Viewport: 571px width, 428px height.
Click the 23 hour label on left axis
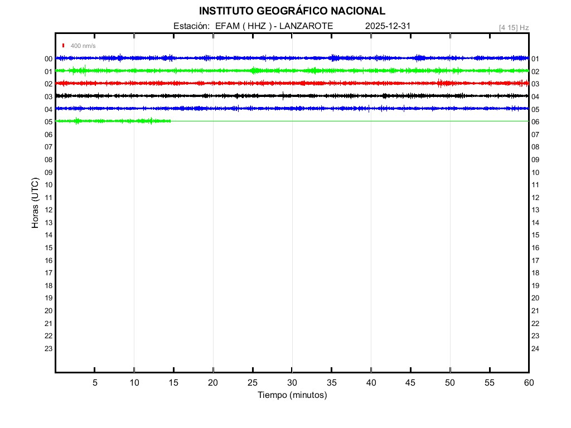tap(49, 349)
